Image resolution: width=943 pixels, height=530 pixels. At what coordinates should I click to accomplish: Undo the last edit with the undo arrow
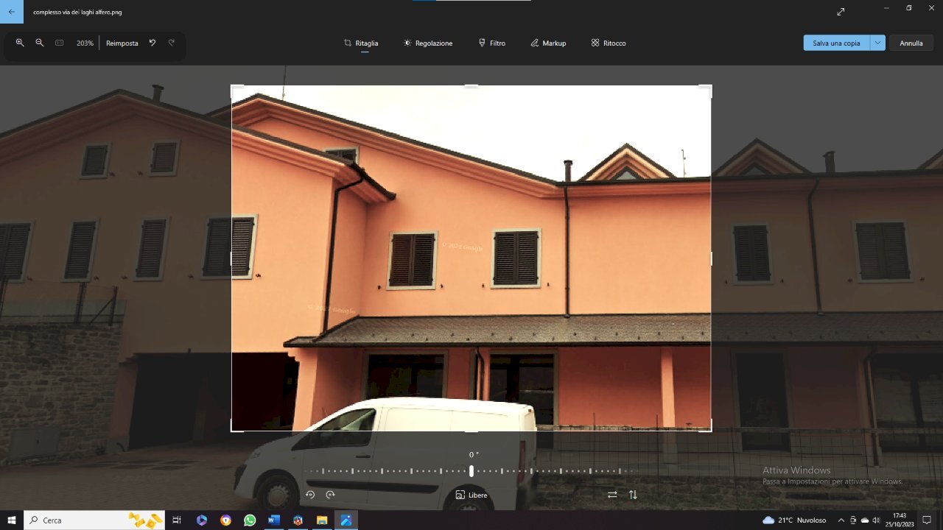click(x=153, y=43)
